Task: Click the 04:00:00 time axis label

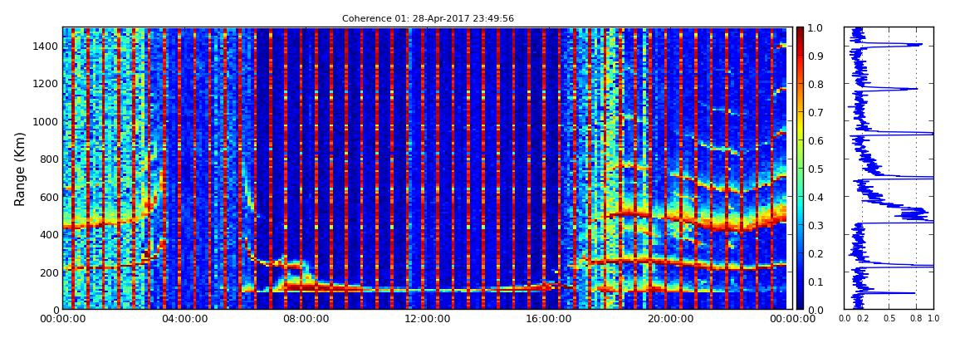Action: (x=184, y=319)
